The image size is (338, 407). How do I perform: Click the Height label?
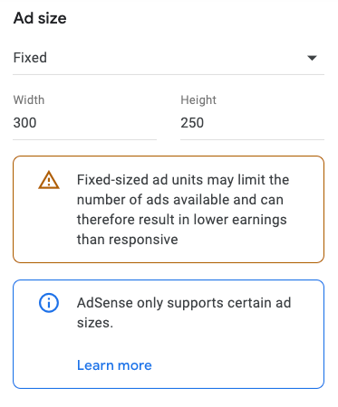click(x=198, y=99)
